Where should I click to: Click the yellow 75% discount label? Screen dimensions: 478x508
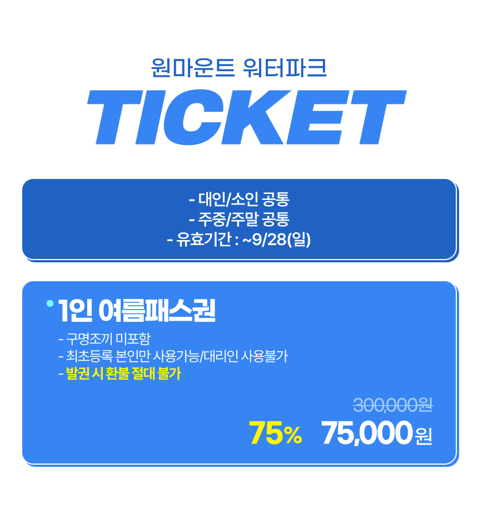click(x=276, y=433)
